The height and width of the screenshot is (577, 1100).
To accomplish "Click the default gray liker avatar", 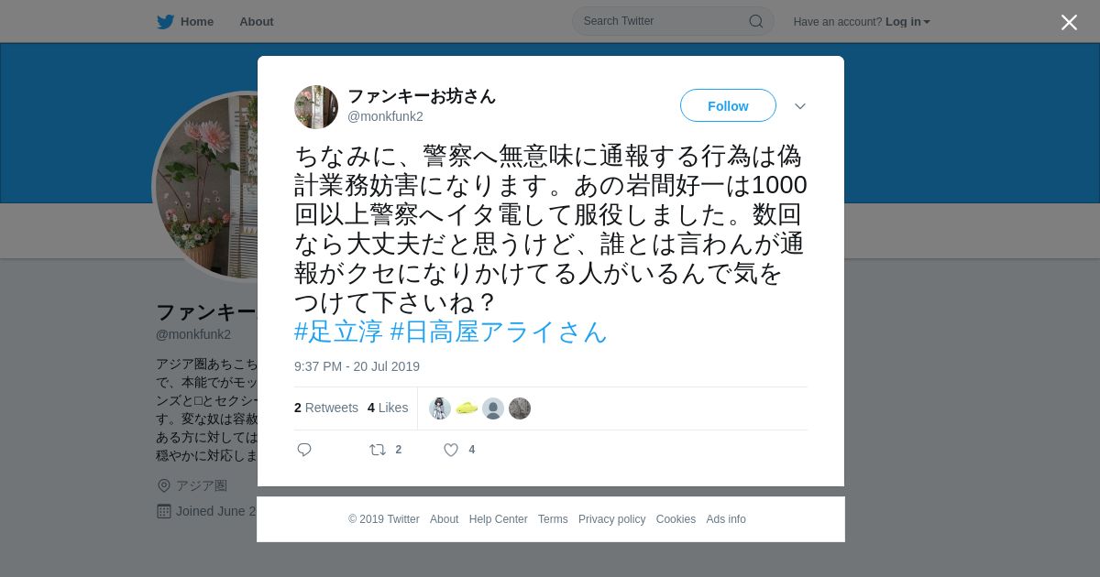I will click(x=493, y=408).
